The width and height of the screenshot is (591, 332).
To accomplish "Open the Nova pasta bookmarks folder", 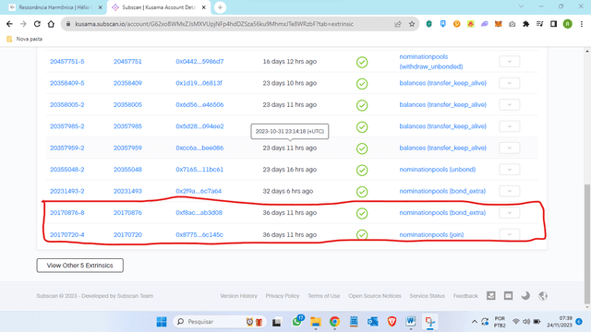I will click(25, 39).
